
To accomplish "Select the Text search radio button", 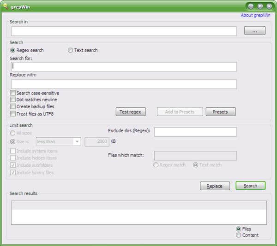I will tap(70, 50).
